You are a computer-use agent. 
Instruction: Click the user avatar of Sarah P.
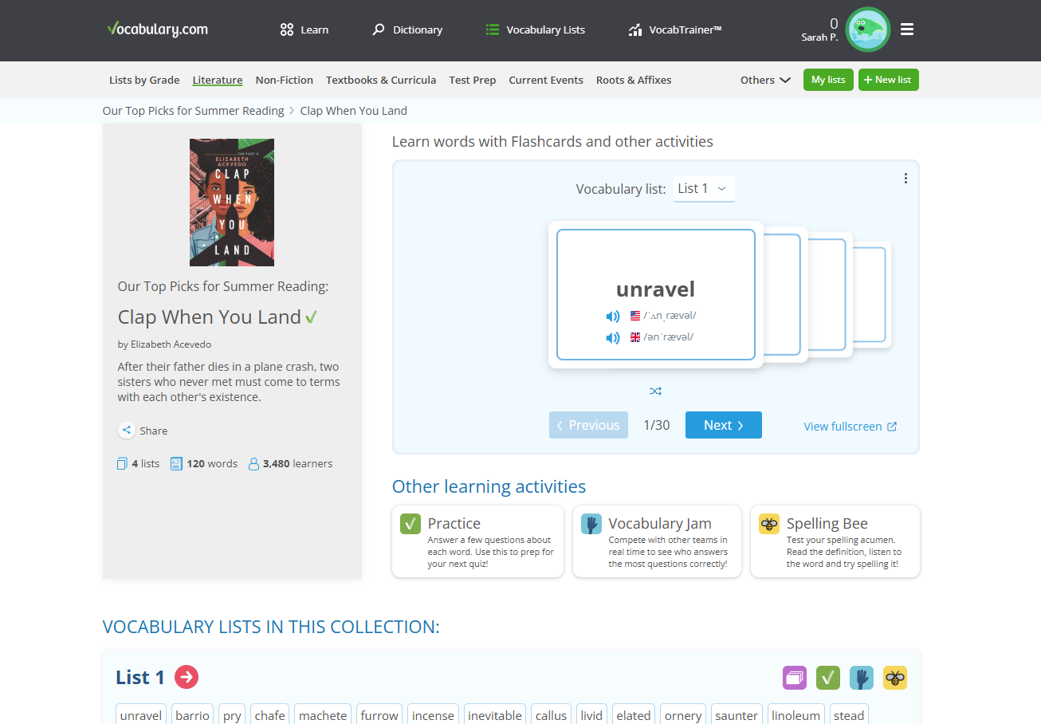click(x=867, y=30)
